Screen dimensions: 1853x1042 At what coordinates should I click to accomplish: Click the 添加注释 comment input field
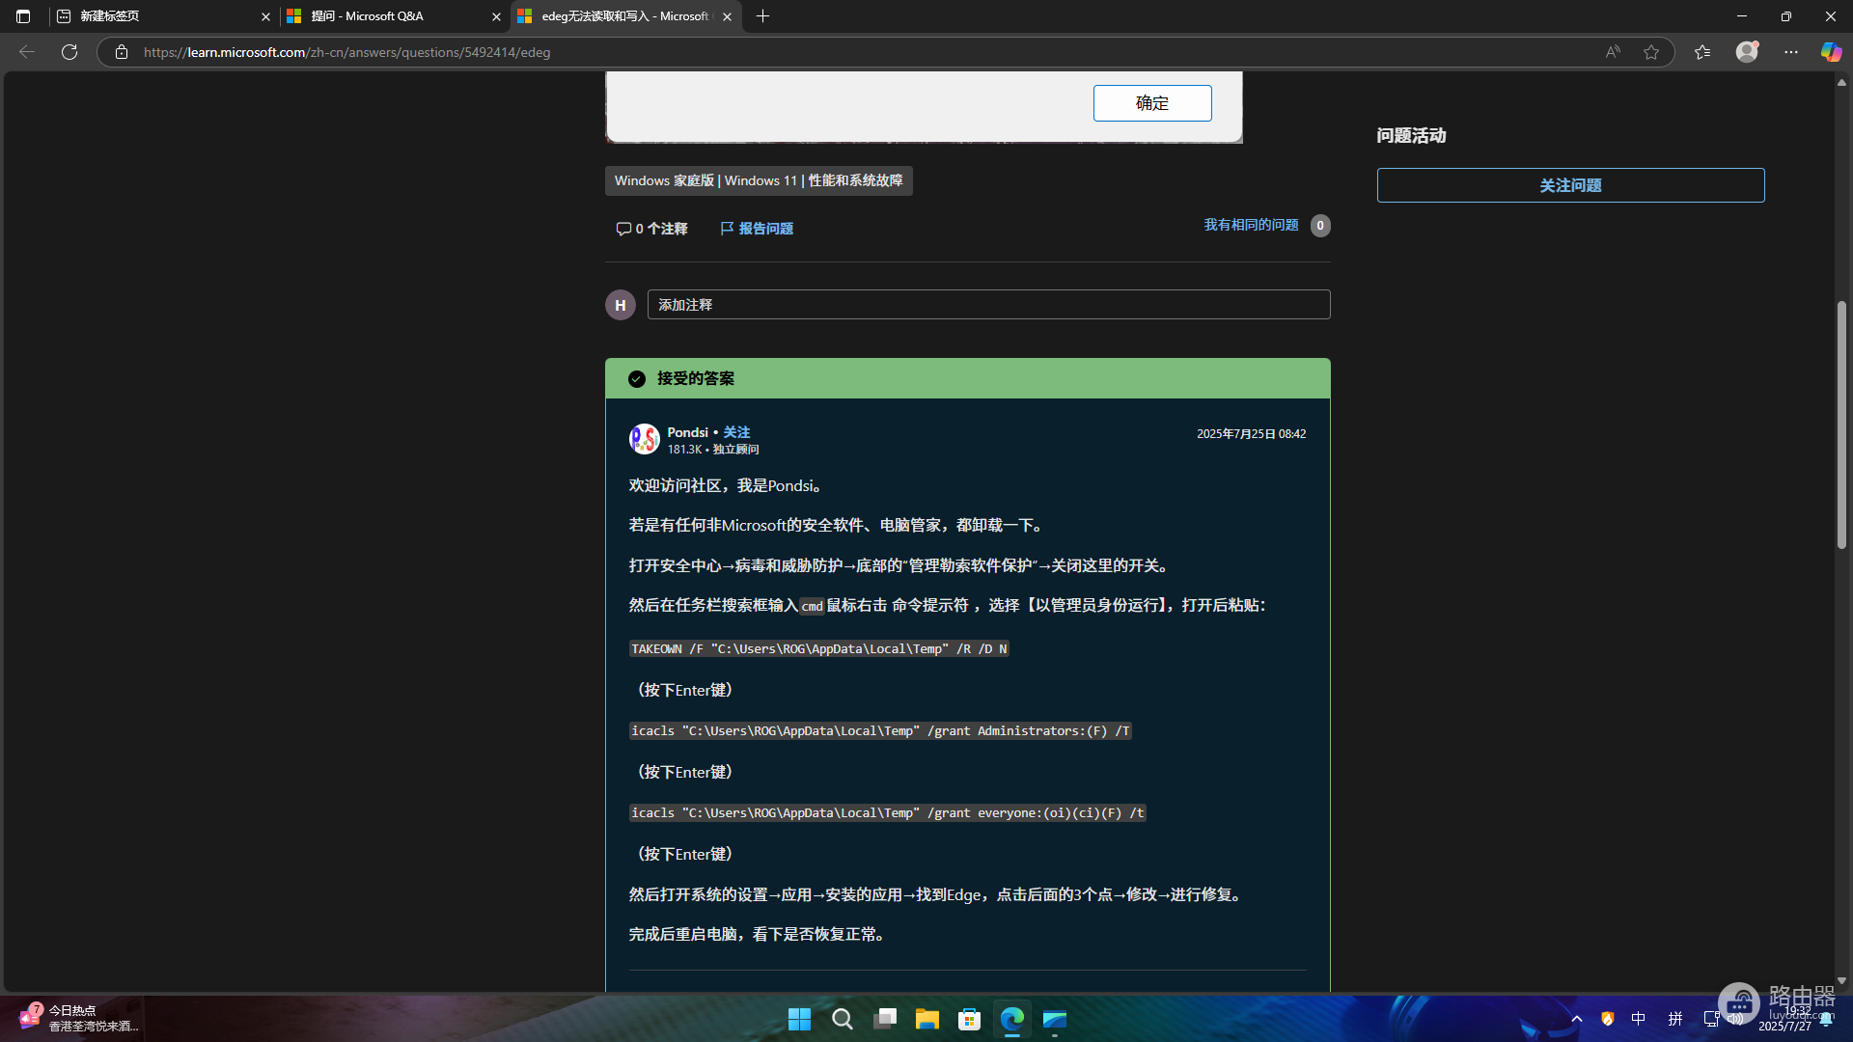[x=988, y=305]
